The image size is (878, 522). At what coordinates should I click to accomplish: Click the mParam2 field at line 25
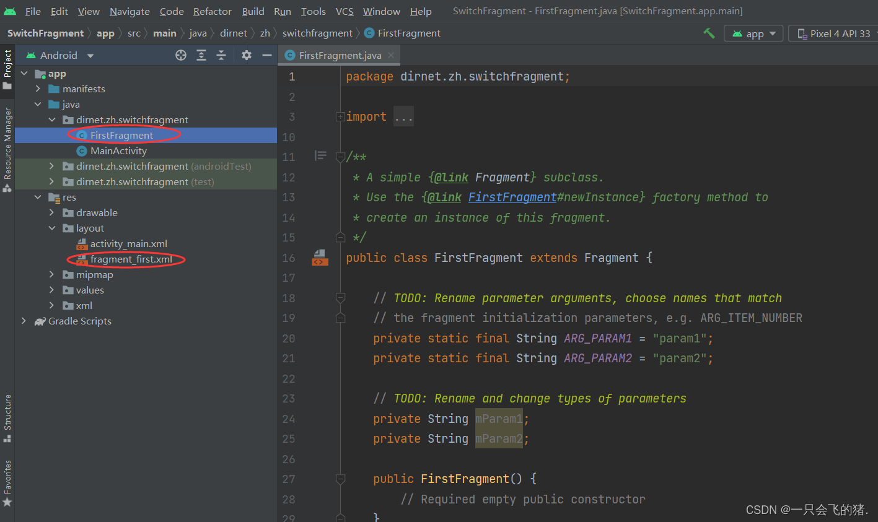tap(499, 438)
